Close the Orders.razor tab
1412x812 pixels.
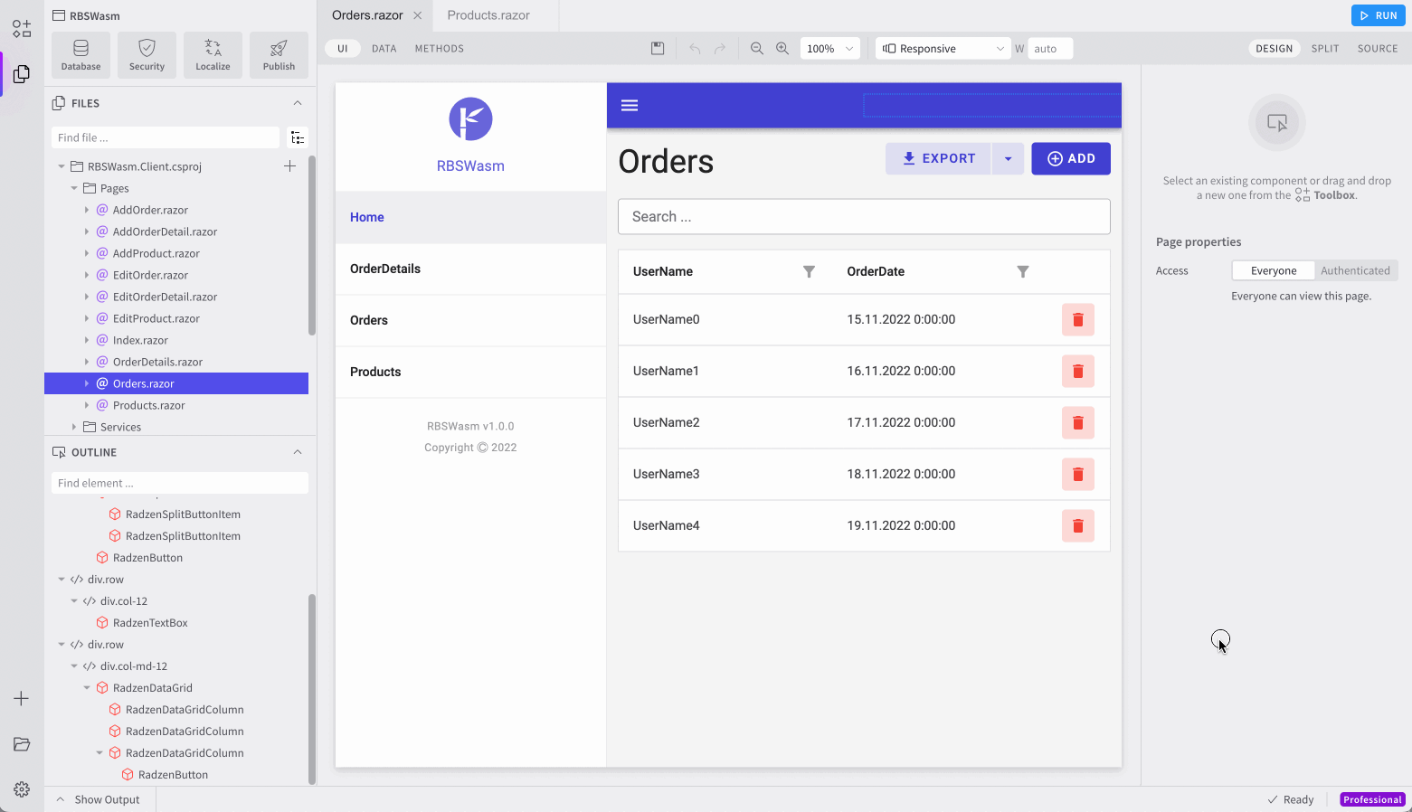[417, 15]
